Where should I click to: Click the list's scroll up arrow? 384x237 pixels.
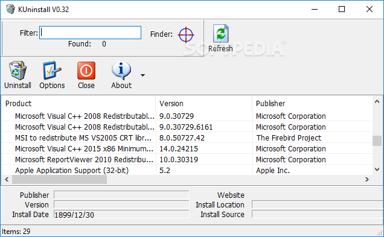coord(377,101)
